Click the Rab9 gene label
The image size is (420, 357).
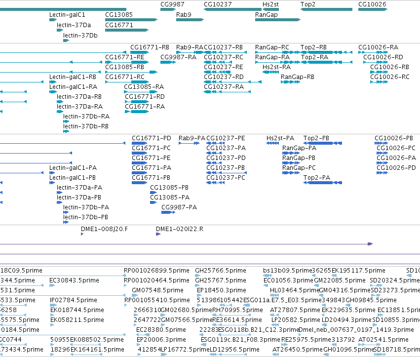(184, 15)
